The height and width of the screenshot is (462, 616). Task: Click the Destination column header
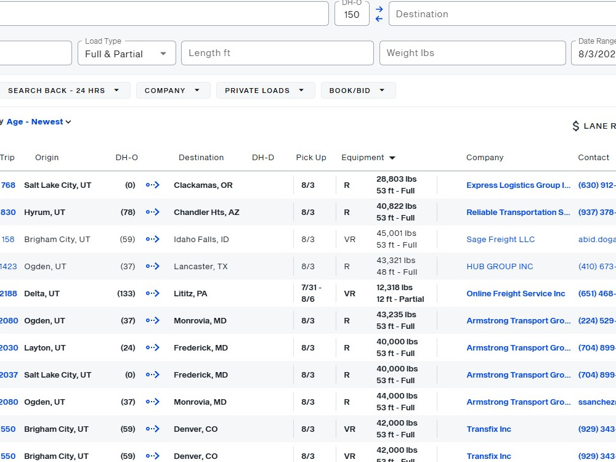(x=201, y=158)
